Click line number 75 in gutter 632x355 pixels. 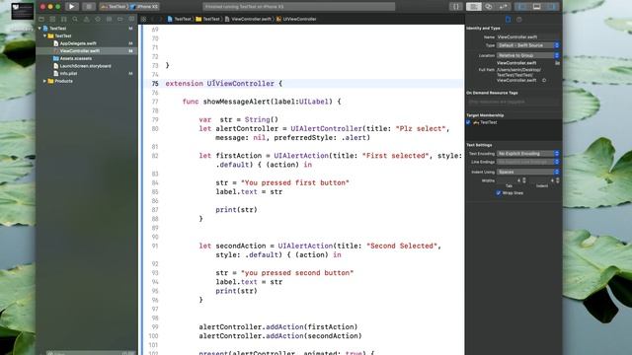tap(155, 84)
